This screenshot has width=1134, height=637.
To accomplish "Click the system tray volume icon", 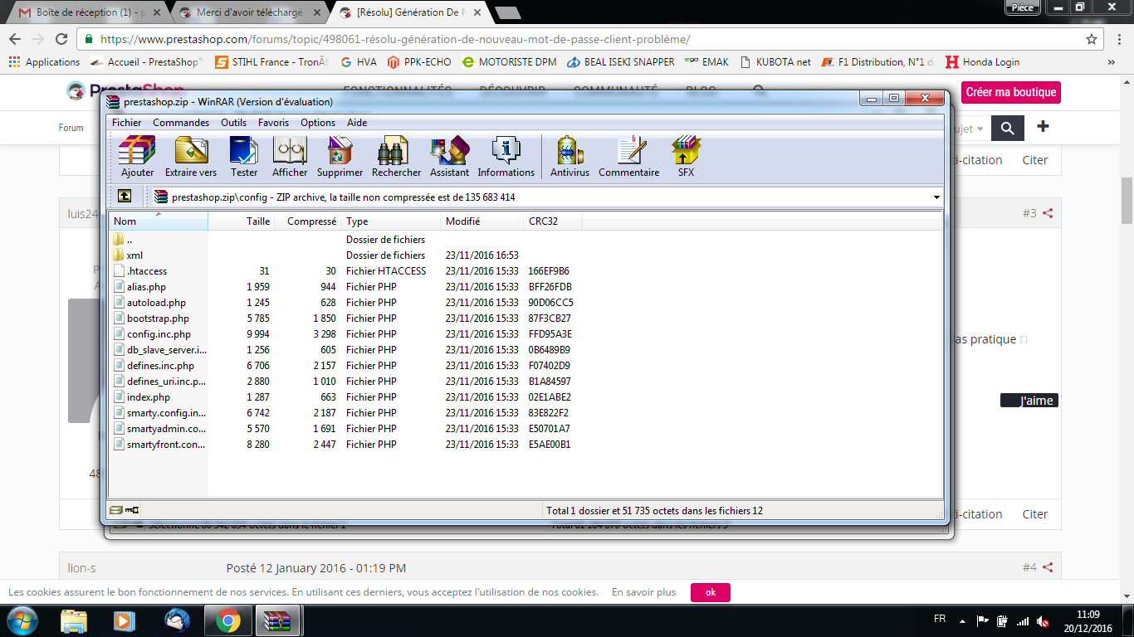I will [1044, 621].
